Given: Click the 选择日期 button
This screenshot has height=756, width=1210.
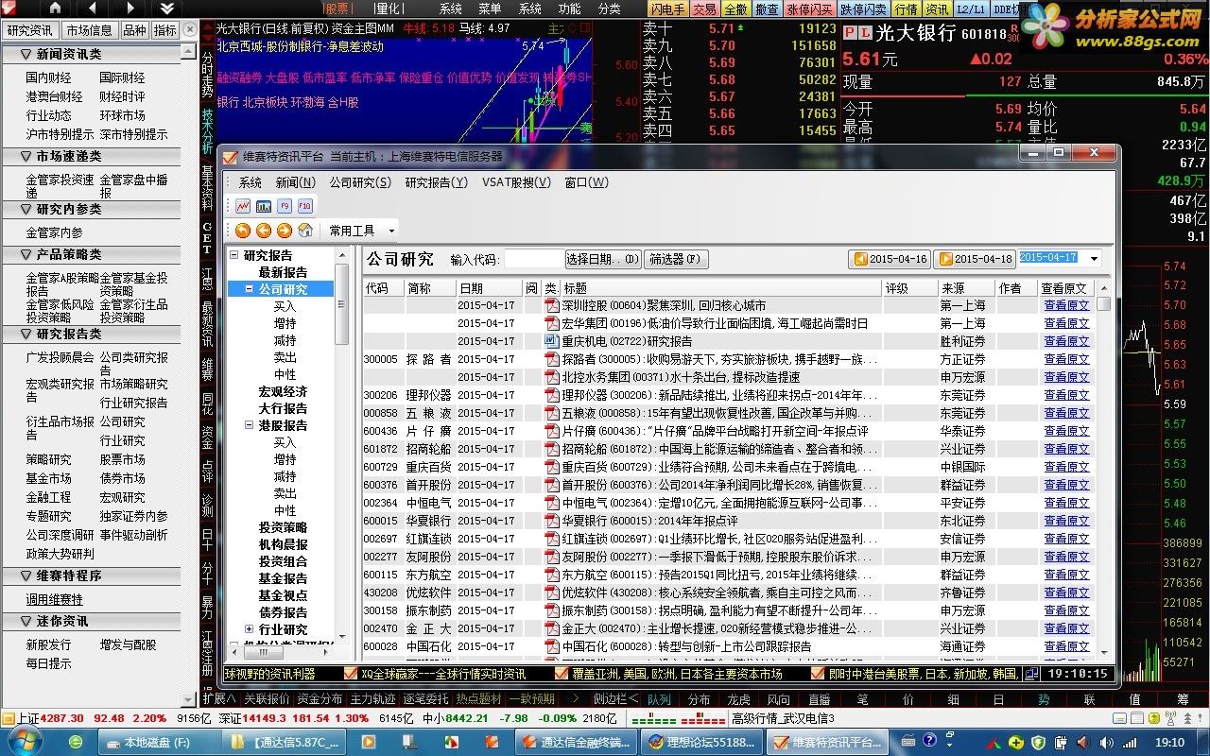Looking at the screenshot, I should 603,259.
